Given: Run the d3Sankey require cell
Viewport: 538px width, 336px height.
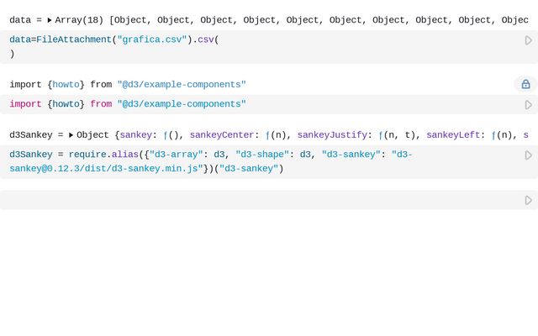Looking at the screenshot, I should 528,155.
